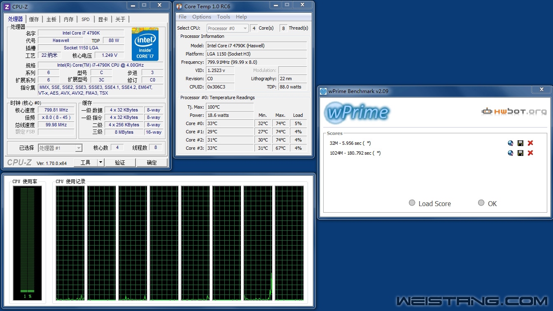This screenshot has width=553, height=311.
Task: Open the hwbot.org logo link
Action: pos(514,111)
